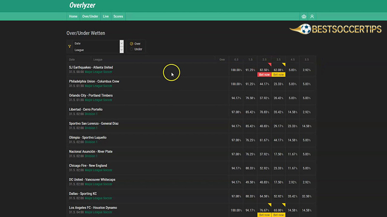387x217 pixels.
Task: Click the 4.5 column header
Action: point(293,59)
